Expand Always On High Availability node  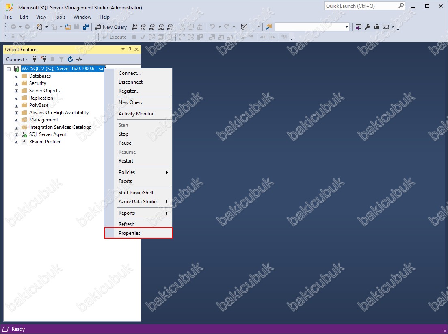[x=16, y=113]
